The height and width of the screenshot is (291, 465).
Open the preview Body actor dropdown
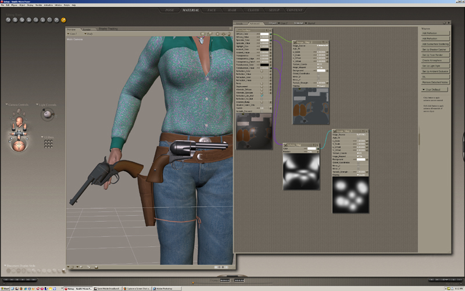pyautogui.click(x=89, y=34)
